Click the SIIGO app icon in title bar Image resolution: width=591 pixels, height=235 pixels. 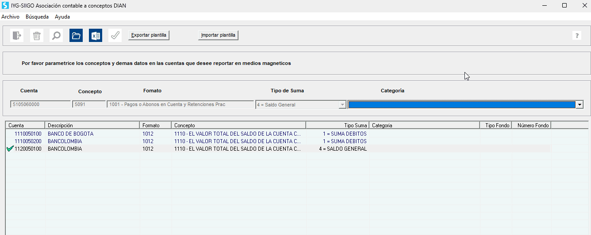[5, 5]
